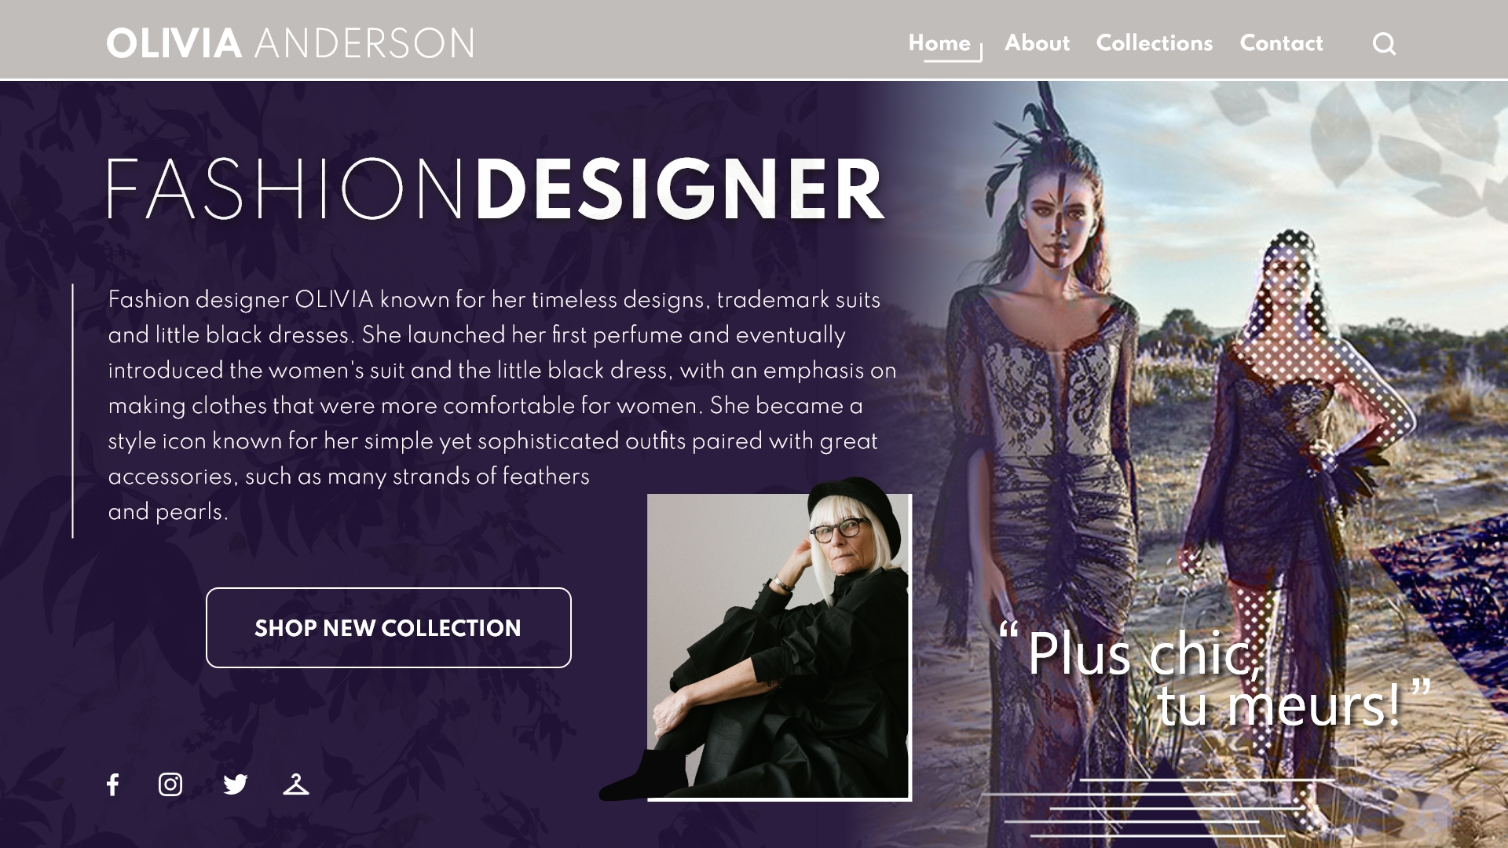Open the Instagram profile icon
This screenshot has width=1508, height=848.
coord(170,784)
